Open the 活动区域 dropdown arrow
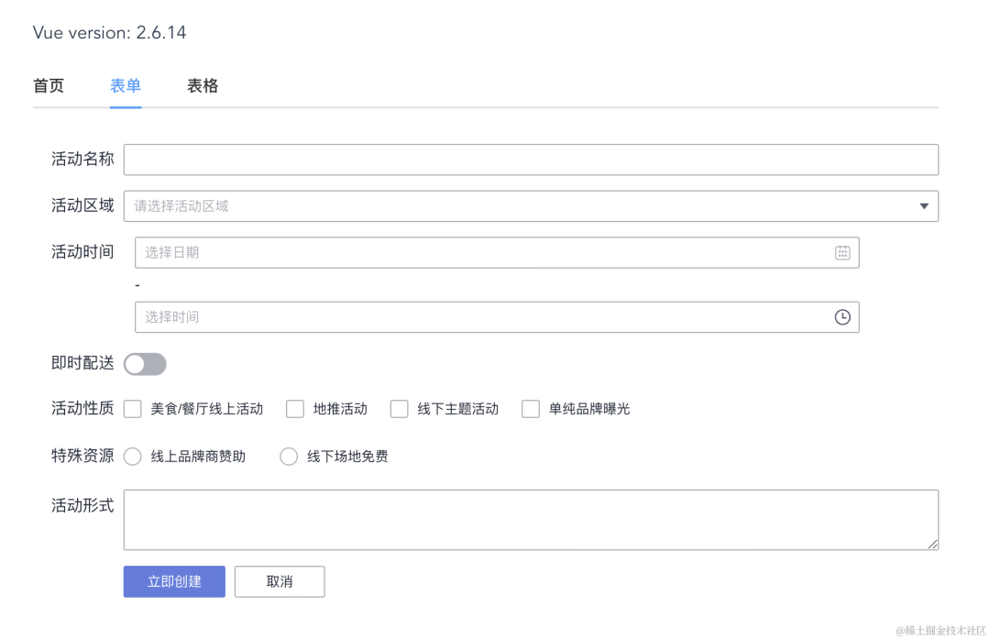The image size is (990, 640). click(924, 206)
